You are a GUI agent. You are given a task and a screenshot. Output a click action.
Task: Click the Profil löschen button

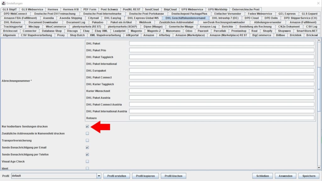click(174, 176)
